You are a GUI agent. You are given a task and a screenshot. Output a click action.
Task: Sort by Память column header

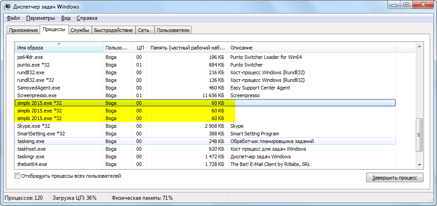tap(187, 48)
